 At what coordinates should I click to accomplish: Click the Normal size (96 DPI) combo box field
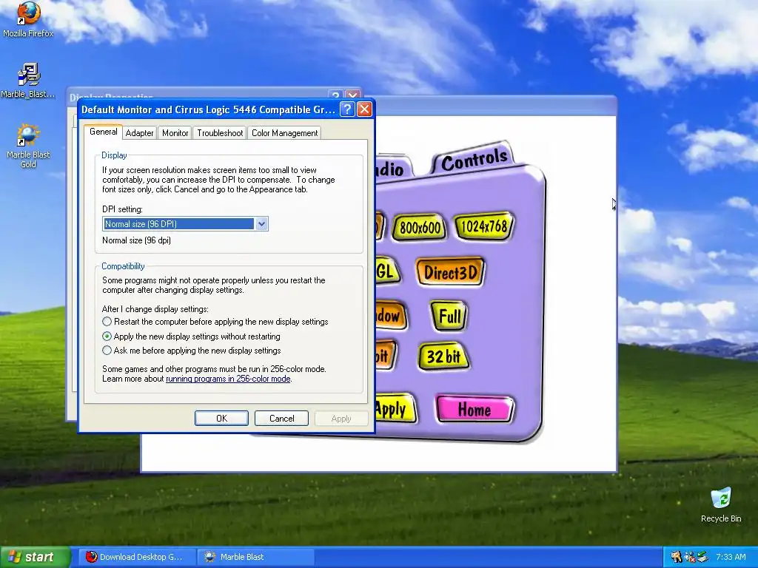coord(185,223)
